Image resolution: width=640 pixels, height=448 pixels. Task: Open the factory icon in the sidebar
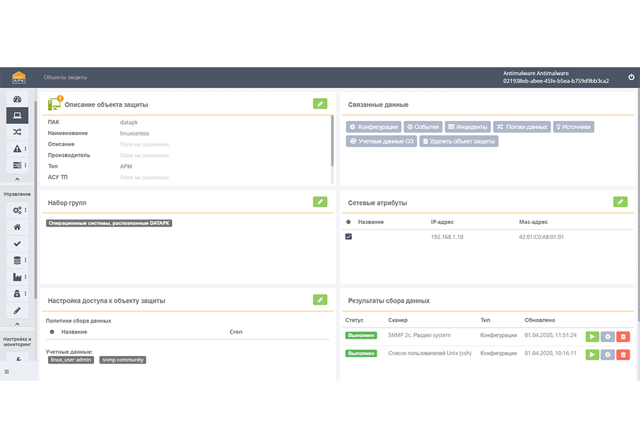point(17,276)
